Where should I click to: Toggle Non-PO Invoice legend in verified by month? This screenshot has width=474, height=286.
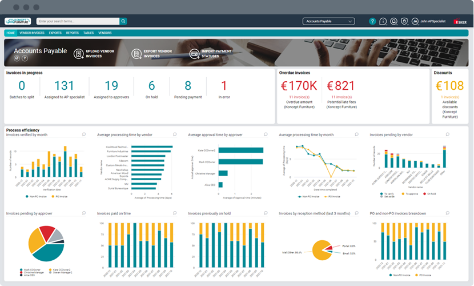[36, 197]
